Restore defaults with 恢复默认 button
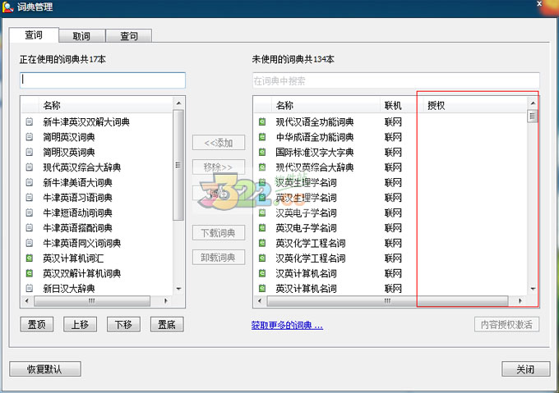The width and height of the screenshot is (559, 393). click(x=45, y=369)
